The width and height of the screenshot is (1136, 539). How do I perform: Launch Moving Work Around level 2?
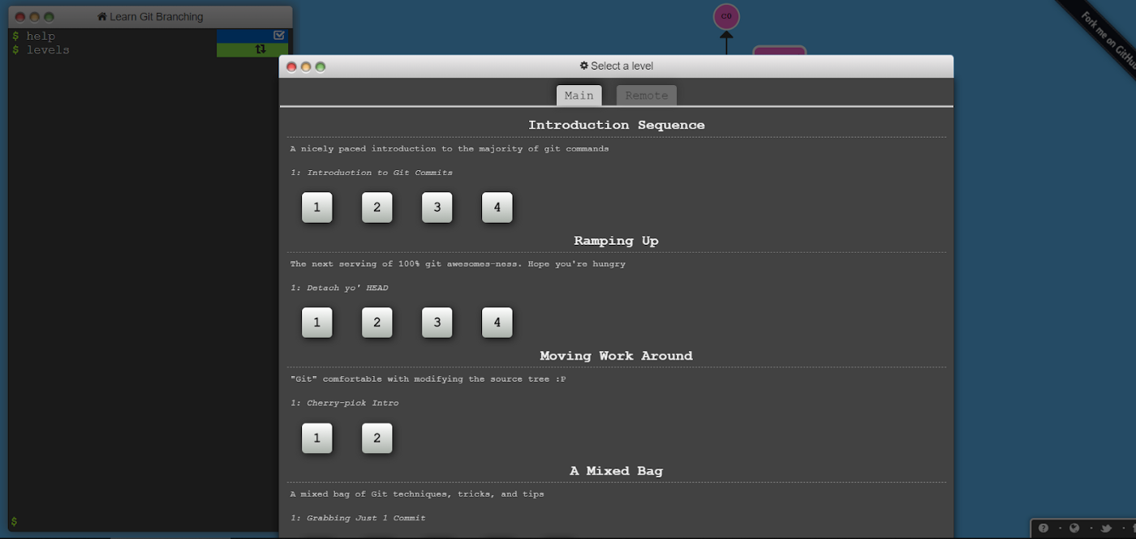coord(377,438)
